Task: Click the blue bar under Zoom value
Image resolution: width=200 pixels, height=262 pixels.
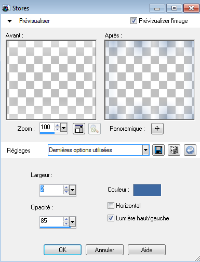Action: tap(47, 133)
